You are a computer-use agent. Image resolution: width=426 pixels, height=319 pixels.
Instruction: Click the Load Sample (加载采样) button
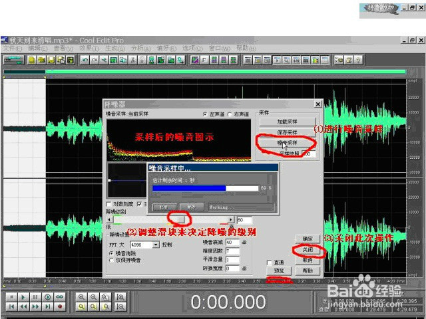click(287, 122)
